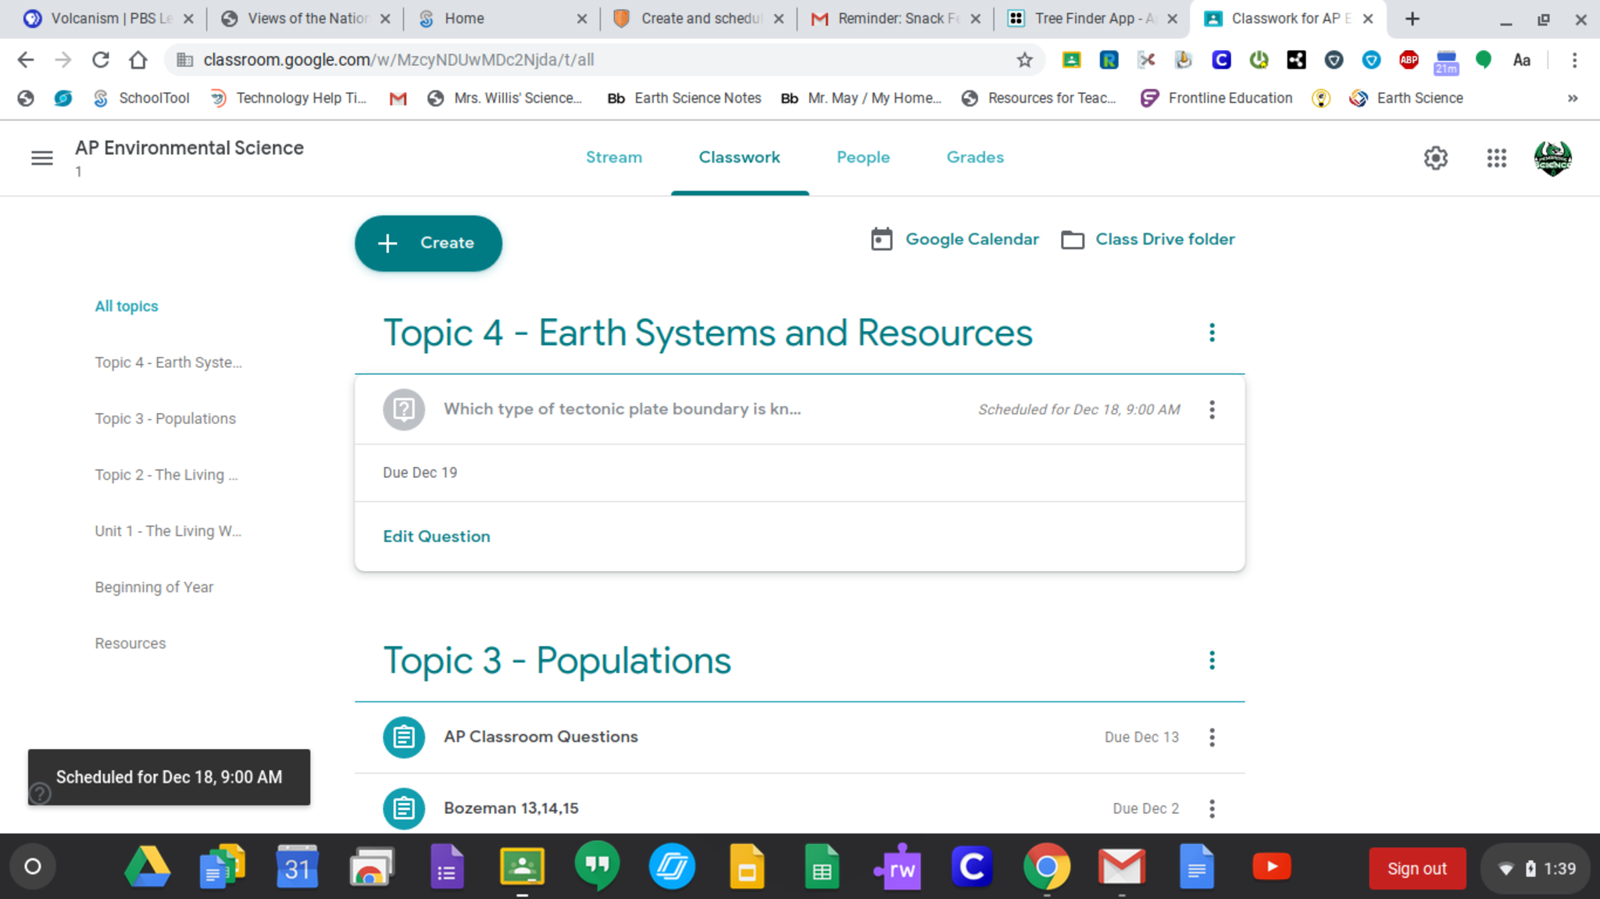Select Topic 3 - Populations in sidebar
1600x899 pixels.
[165, 419]
